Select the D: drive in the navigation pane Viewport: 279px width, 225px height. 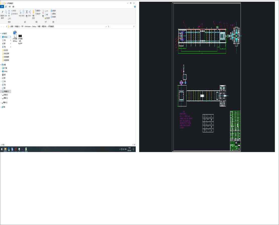click(x=6, y=95)
